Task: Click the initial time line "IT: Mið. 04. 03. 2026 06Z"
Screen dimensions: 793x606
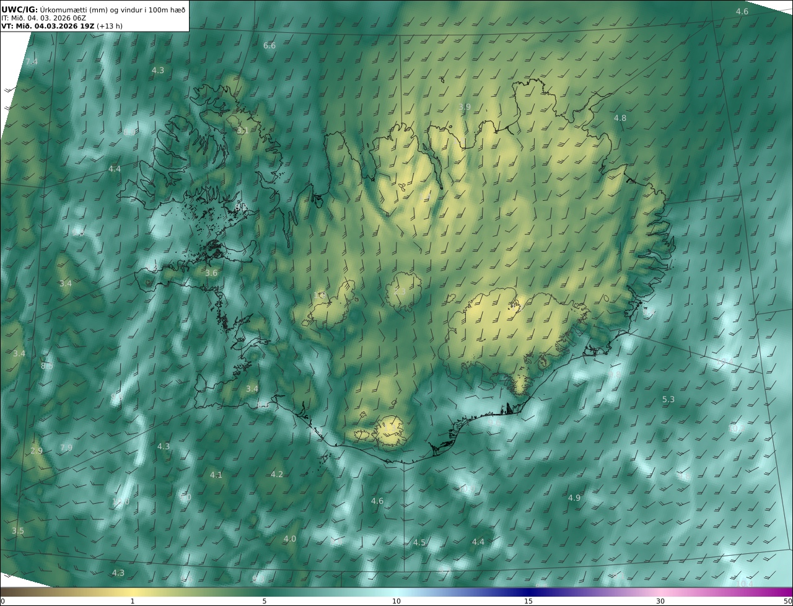Action: (x=44, y=18)
